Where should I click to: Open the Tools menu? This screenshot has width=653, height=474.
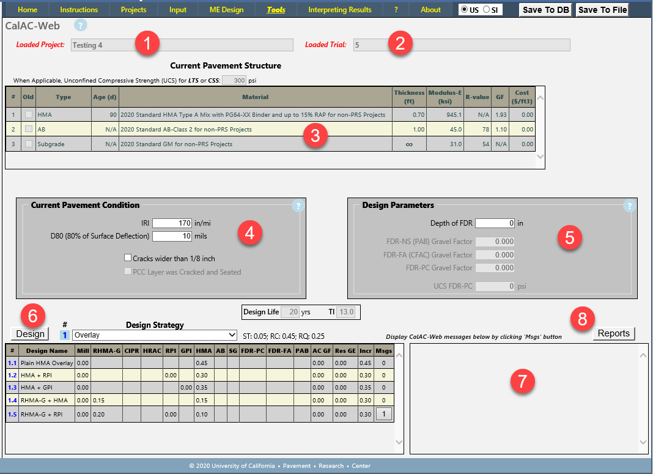[x=276, y=10]
